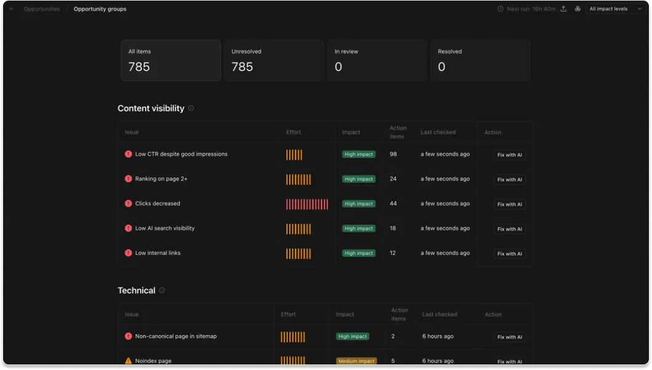Open the All impact levels dropdown
Screen dimensions: 652x370
(615, 9)
